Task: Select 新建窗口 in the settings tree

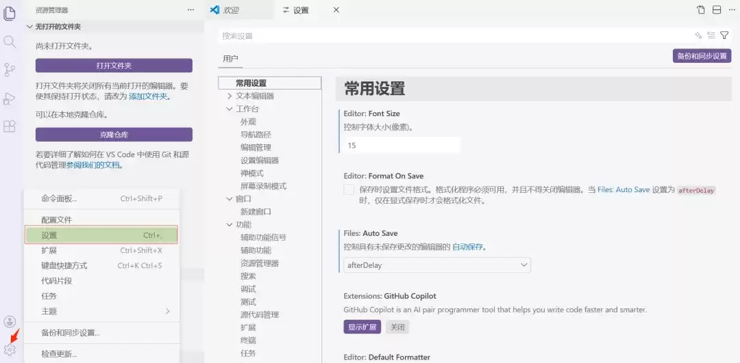Action: click(x=256, y=212)
